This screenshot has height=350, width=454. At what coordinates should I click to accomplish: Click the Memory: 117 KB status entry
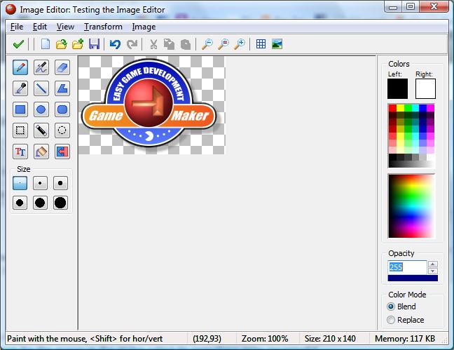405,339
